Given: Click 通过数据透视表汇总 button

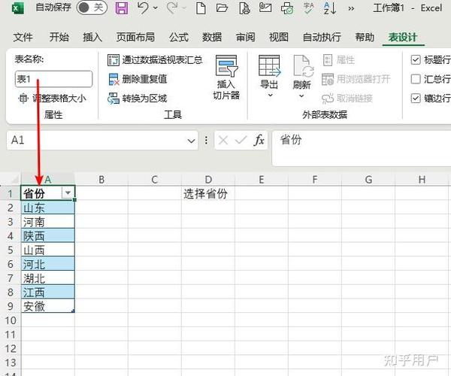Looking at the screenshot, I should click(155, 60).
